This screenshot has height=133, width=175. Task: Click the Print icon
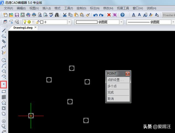[x=34, y=15]
